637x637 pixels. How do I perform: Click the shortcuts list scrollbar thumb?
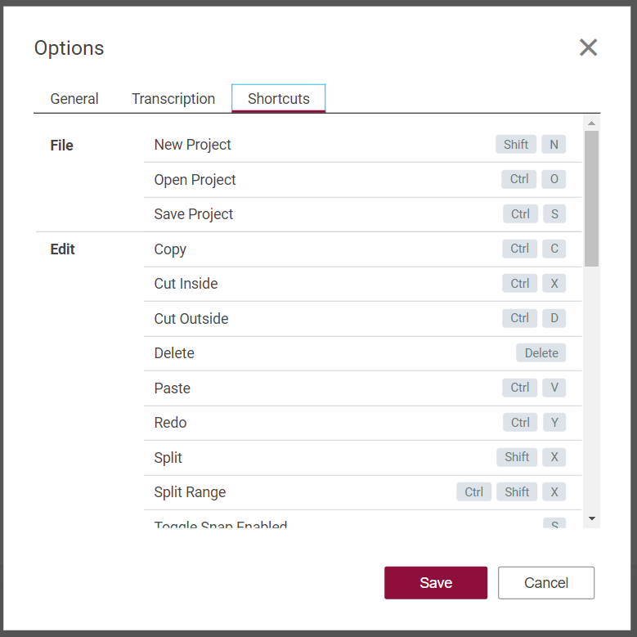(x=591, y=198)
